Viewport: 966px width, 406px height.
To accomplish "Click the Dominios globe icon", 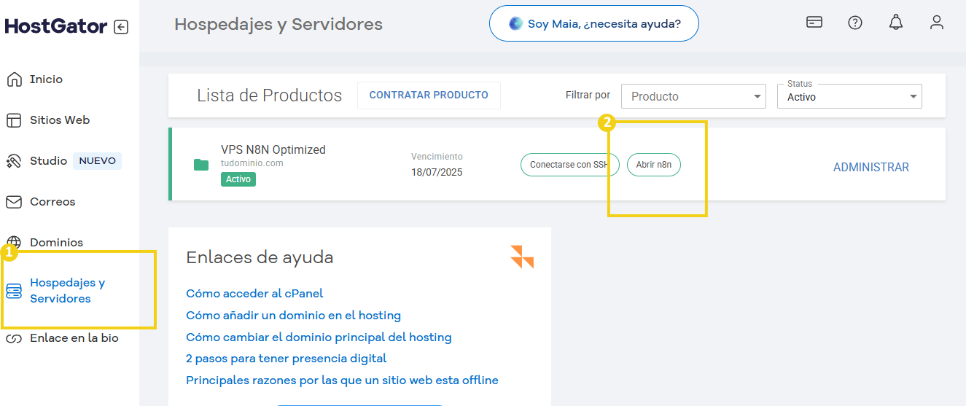I will coord(14,242).
